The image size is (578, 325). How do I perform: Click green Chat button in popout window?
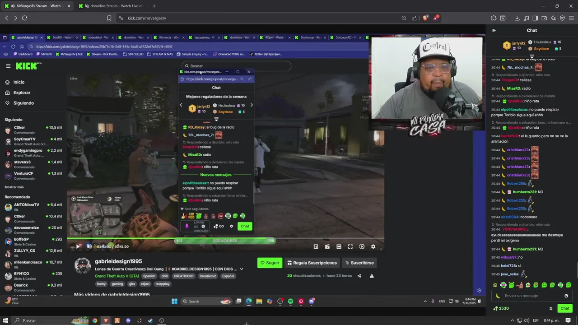point(245,226)
